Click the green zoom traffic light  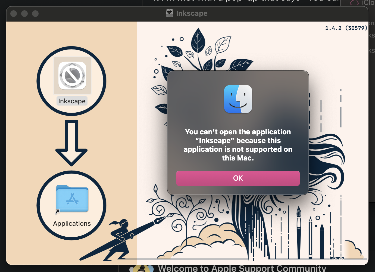pos(35,13)
